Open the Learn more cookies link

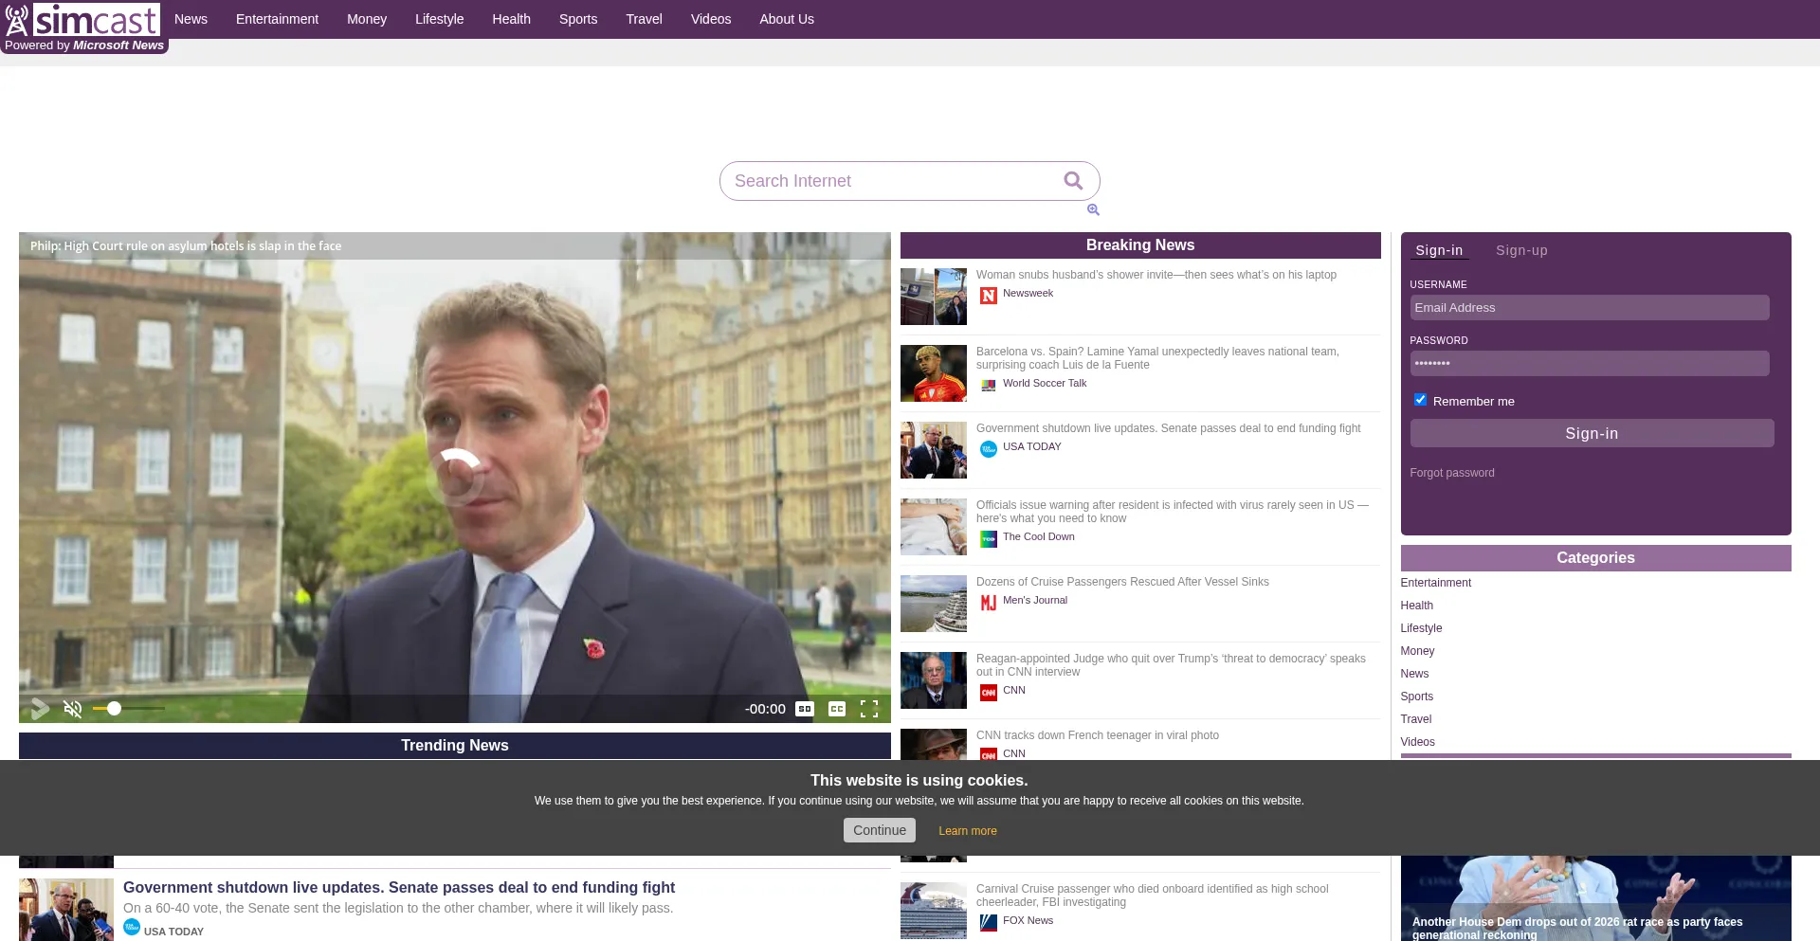coord(967,831)
